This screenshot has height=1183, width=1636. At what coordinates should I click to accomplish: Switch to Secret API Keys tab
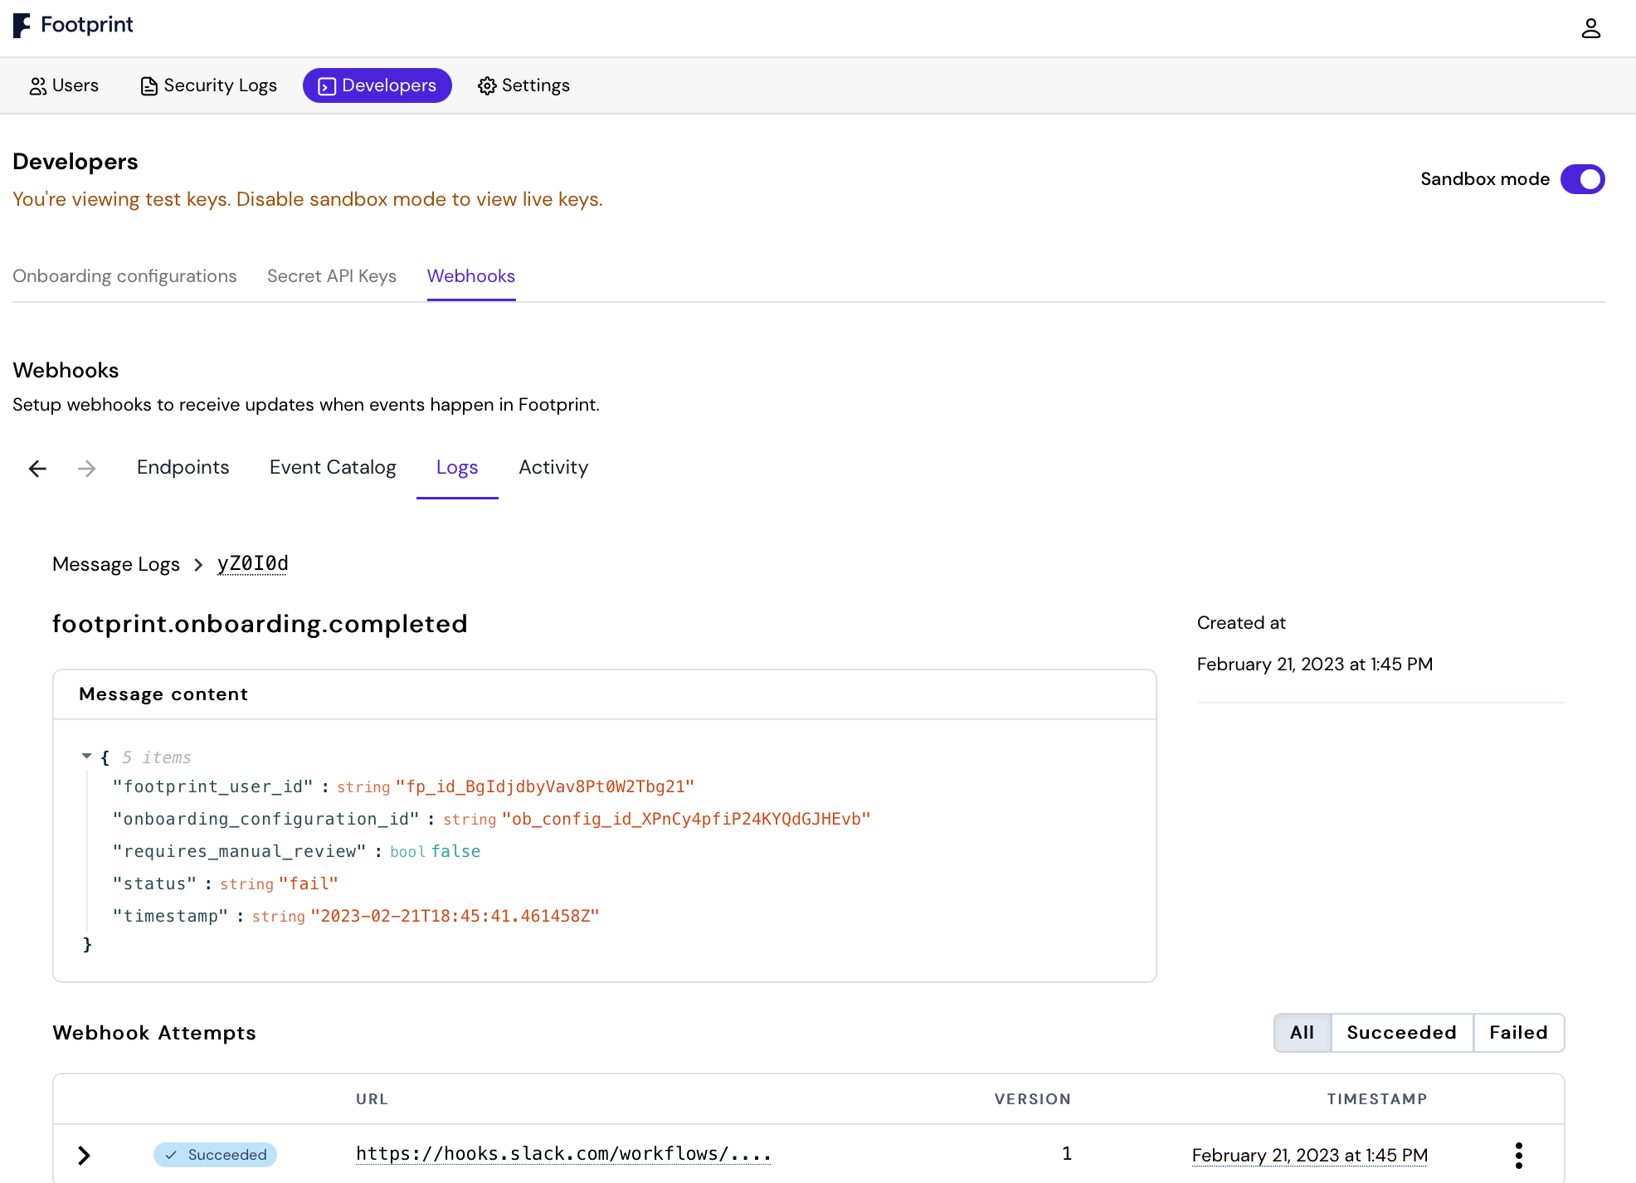coord(331,276)
